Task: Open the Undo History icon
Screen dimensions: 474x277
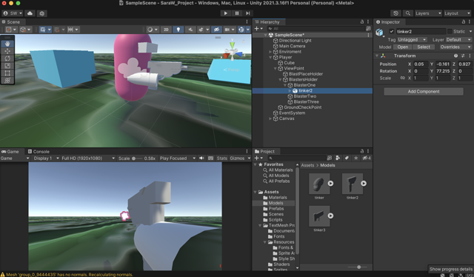Action: click(x=395, y=13)
